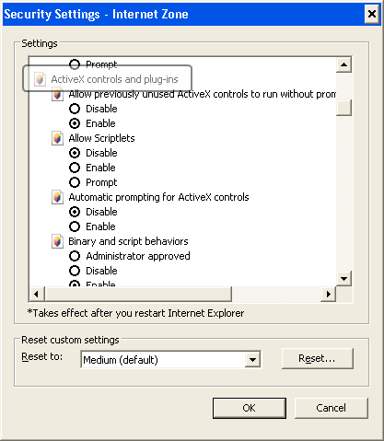Click the vertical scrollbar down arrow
Image resolution: width=384 pixels, height=441 pixels.
(343, 278)
